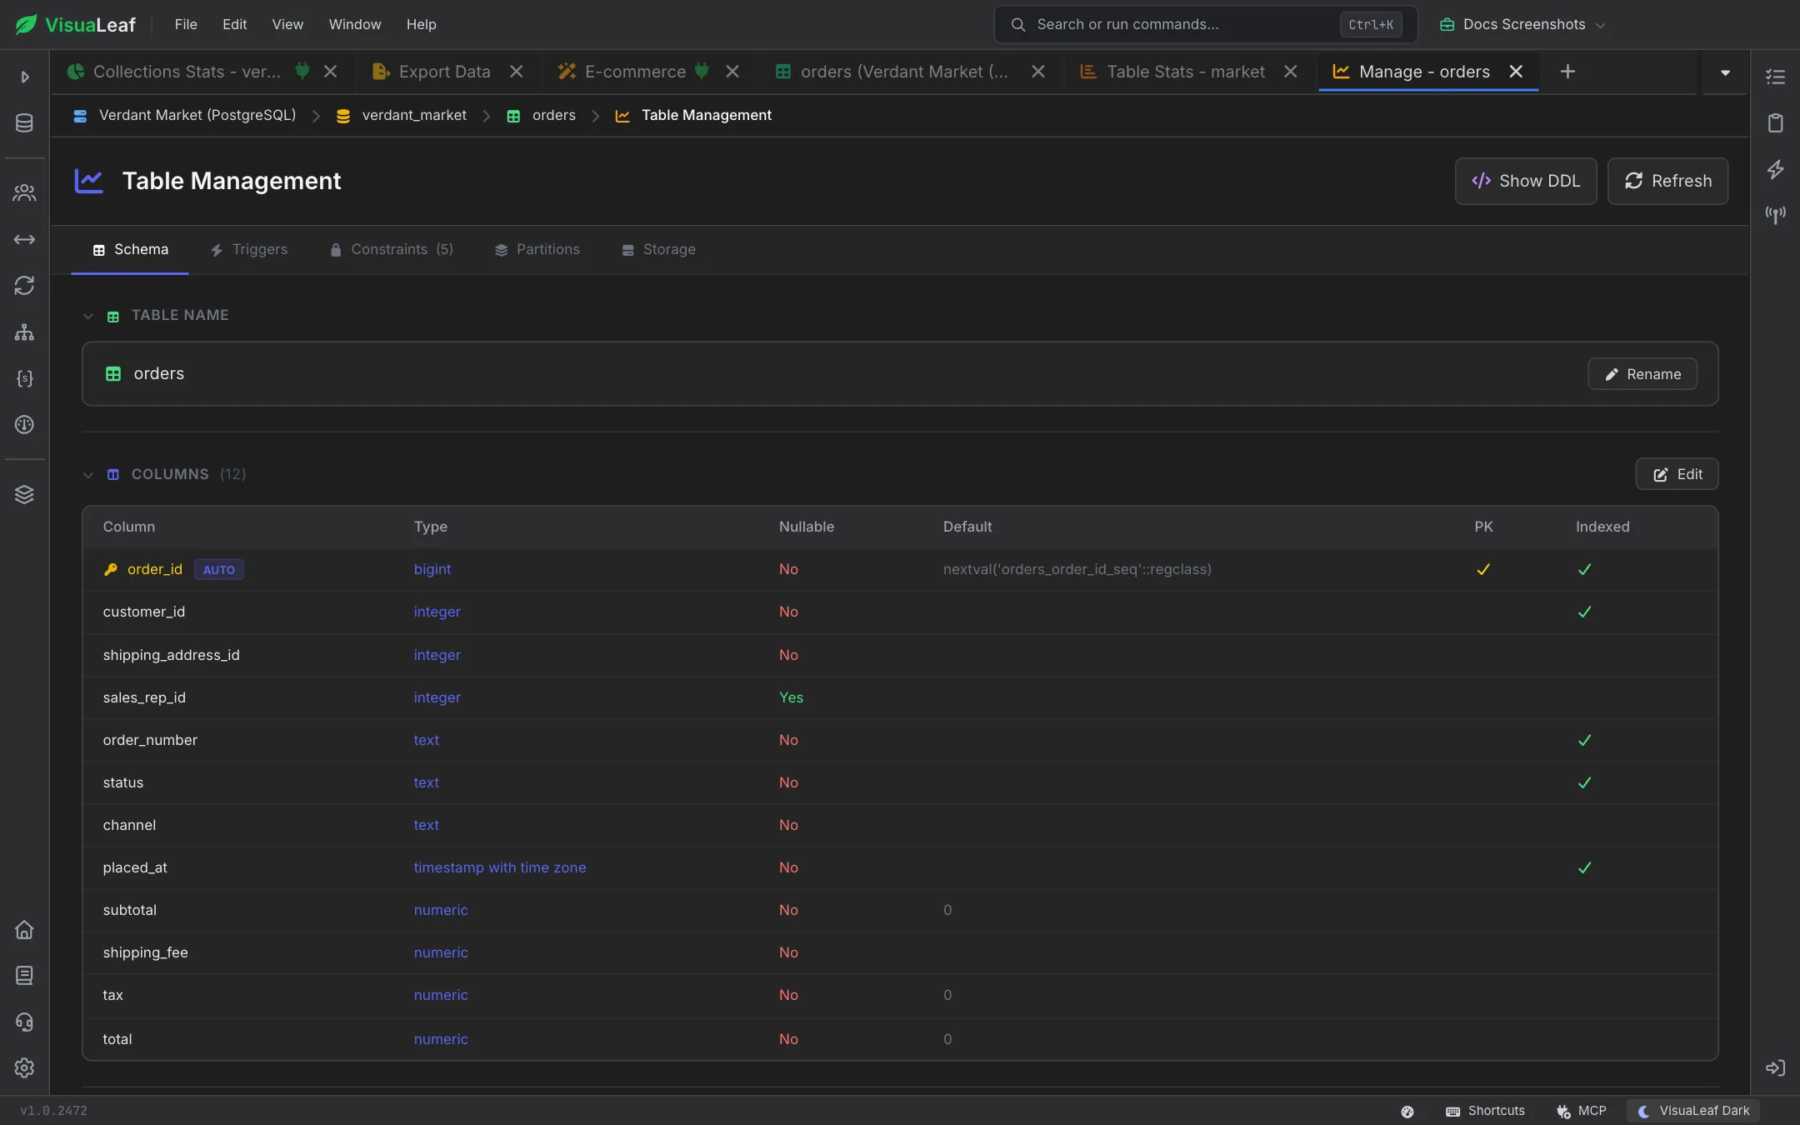Open the document notes icon in the sidebar
Viewport: 1800px width, 1125px height.
24,976
